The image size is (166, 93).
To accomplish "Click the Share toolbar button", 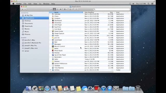I will [76, 9].
